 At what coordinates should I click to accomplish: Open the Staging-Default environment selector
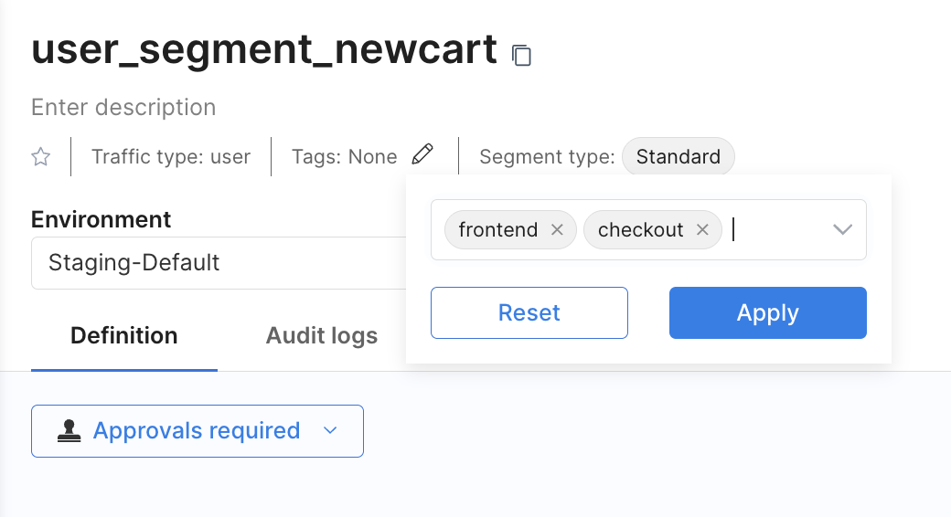tap(219, 263)
